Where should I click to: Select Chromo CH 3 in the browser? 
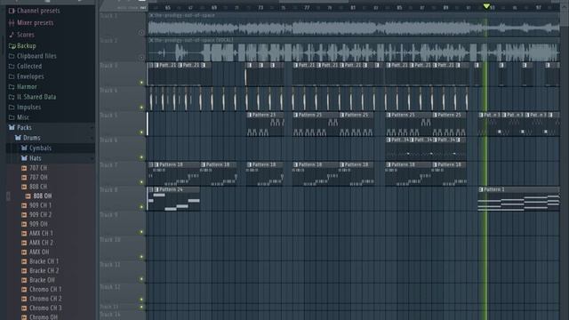45,308
